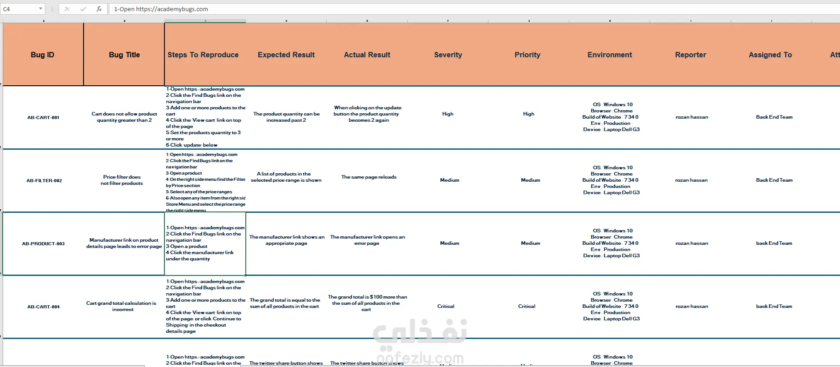The width and height of the screenshot is (840, 367).
Task: Click title 'Price filter does not filter products'
Action: click(x=122, y=180)
